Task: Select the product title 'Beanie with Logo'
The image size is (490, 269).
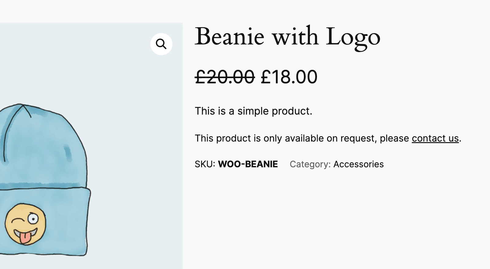Action: point(287,37)
